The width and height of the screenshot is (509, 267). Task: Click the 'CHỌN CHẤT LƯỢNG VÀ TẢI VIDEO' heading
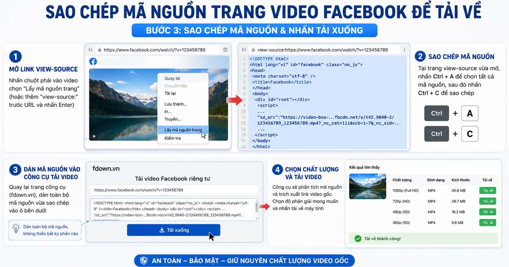312,173
